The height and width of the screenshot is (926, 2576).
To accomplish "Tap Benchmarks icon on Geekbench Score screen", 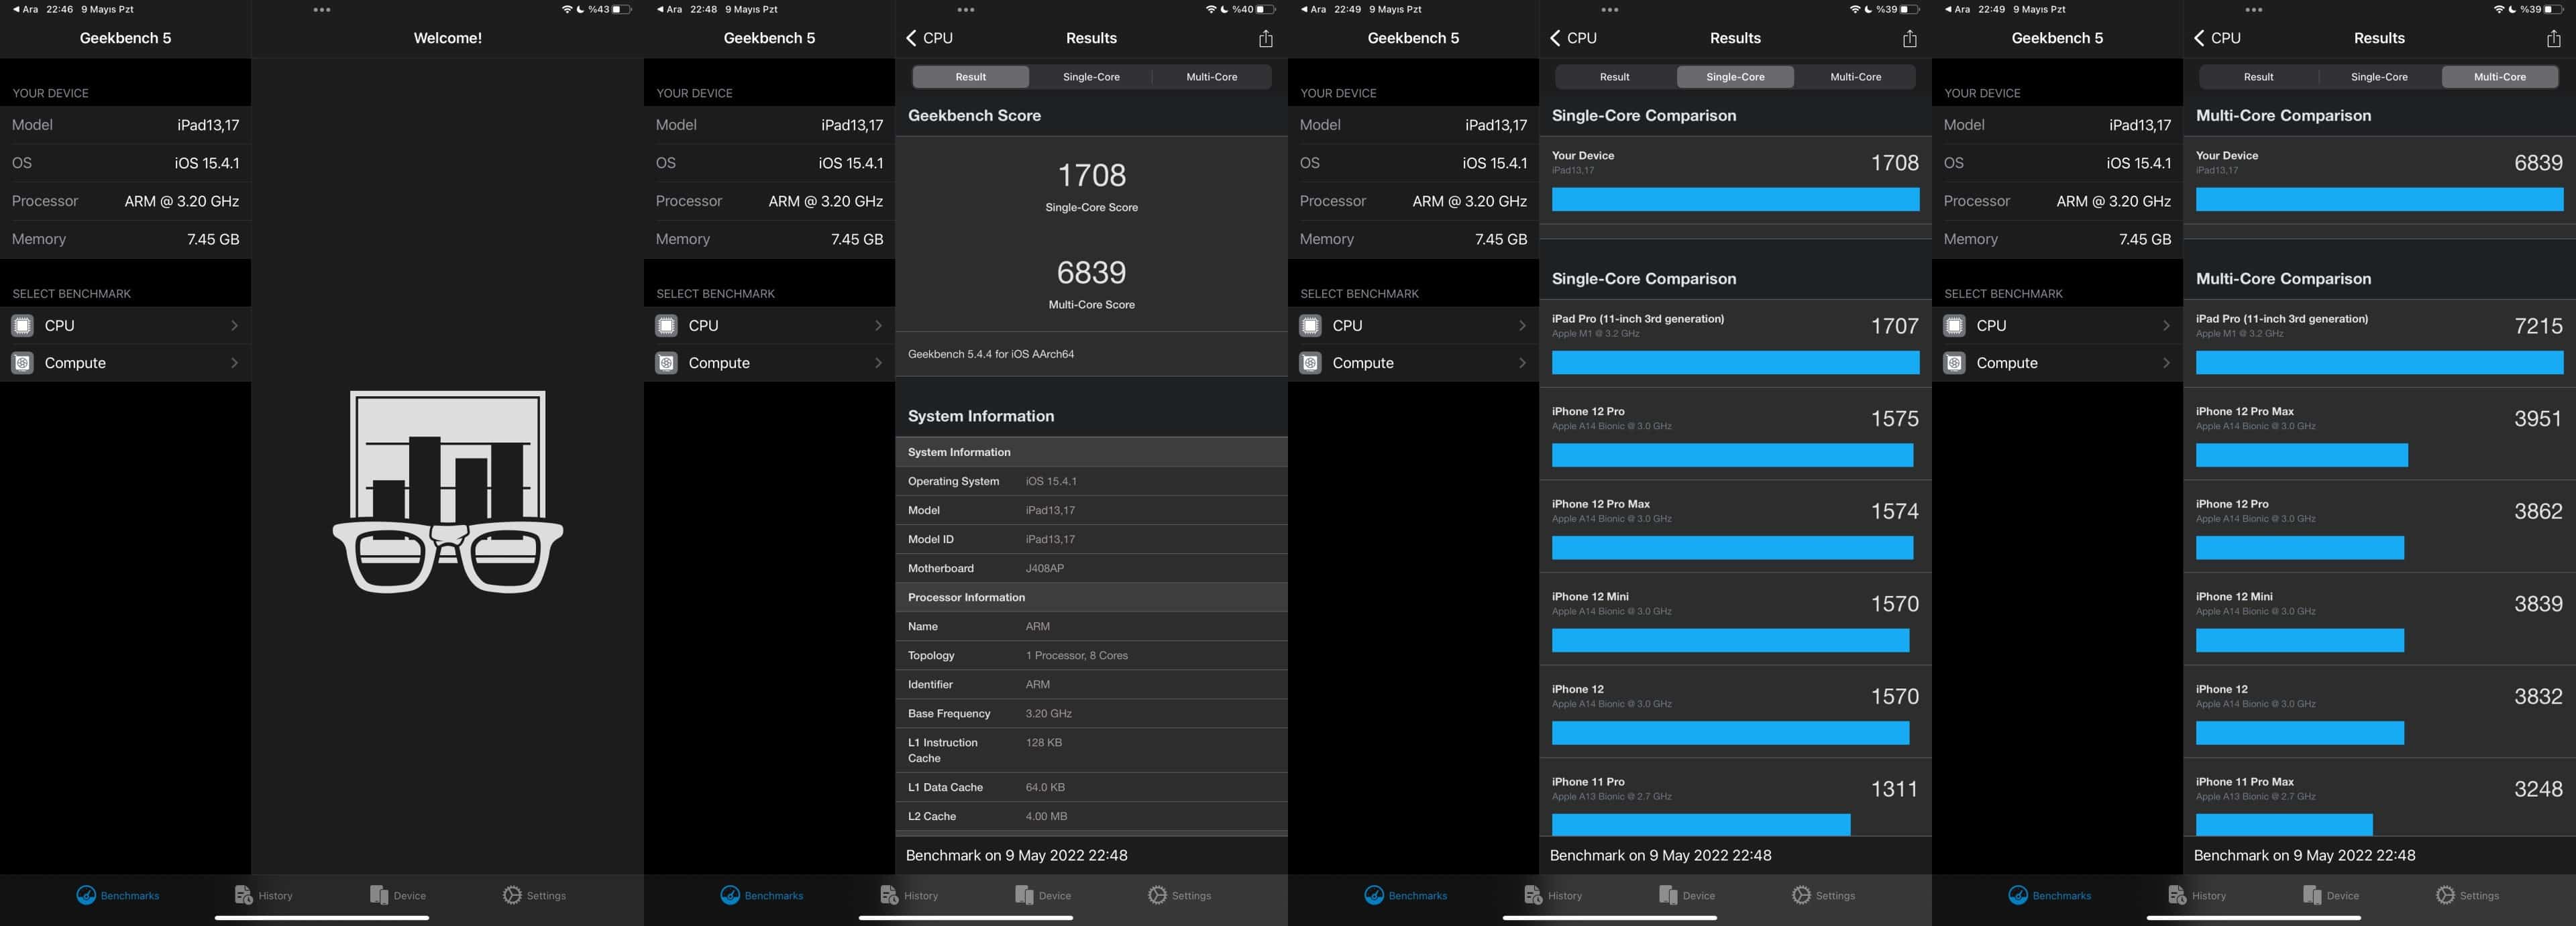I will 730,895.
